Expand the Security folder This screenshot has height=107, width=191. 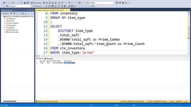[5, 21]
